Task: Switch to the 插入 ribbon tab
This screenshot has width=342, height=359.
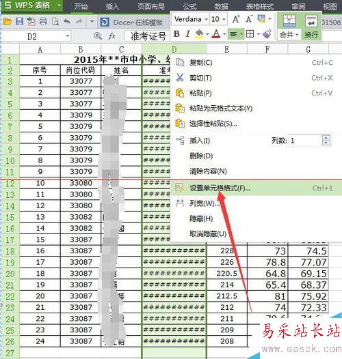Action: pyautogui.click(x=112, y=6)
